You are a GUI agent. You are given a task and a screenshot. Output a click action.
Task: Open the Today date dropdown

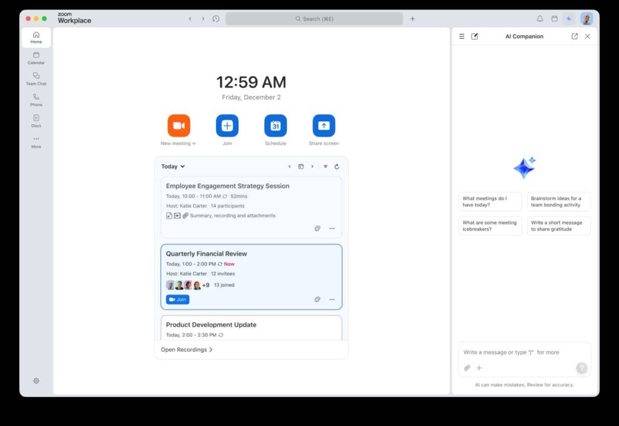(x=173, y=166)
